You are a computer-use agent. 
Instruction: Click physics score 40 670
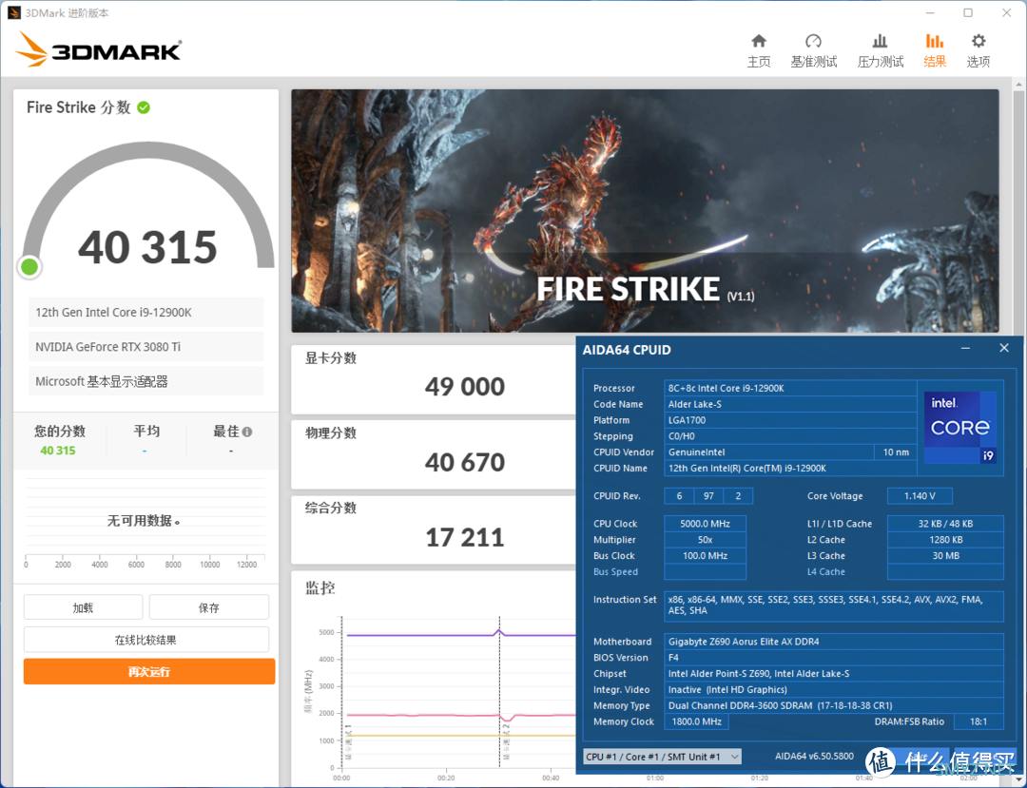pos(465,463)
